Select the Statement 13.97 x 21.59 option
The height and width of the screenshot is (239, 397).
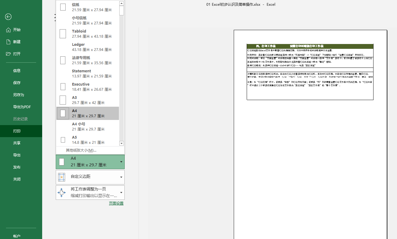88,74
